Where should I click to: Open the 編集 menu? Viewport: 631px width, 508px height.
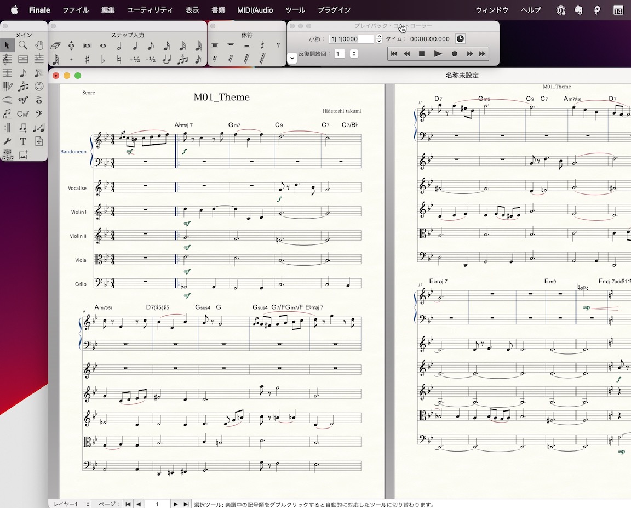pyautogui.click(x=108, y=10)
